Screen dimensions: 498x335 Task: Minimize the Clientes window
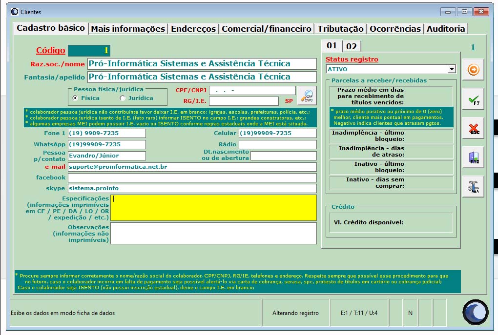point(448,12)
